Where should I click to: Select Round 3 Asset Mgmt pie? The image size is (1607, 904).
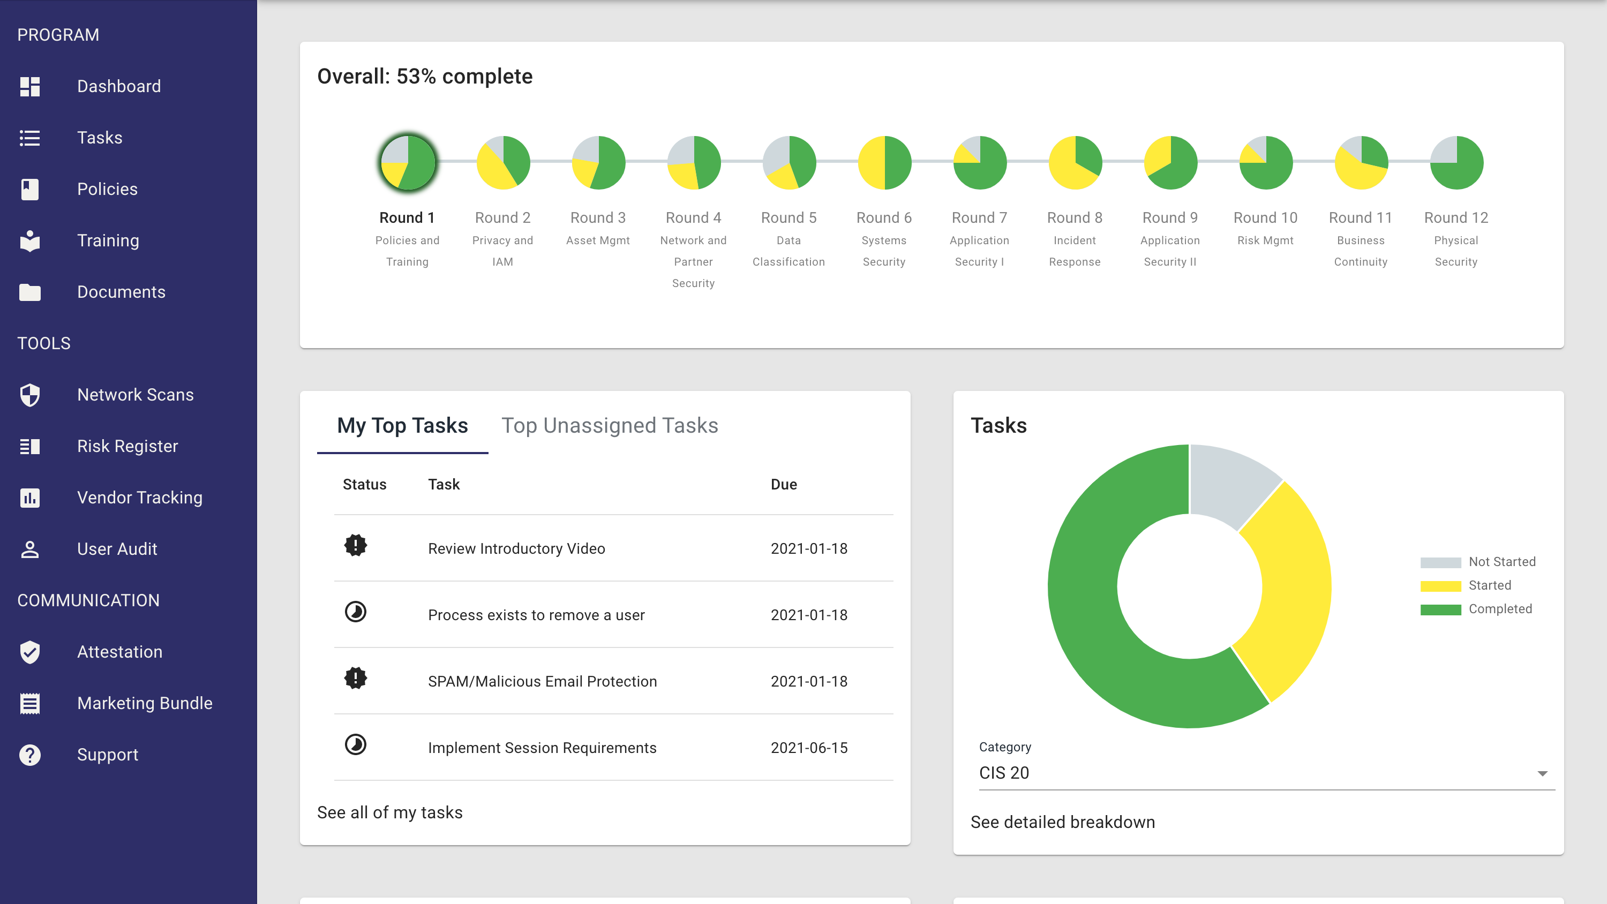point(599,162)
